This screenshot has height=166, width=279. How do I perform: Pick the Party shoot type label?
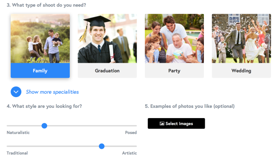pos(174,70)
